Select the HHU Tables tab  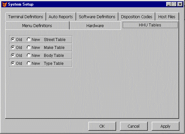coord(150,25)
